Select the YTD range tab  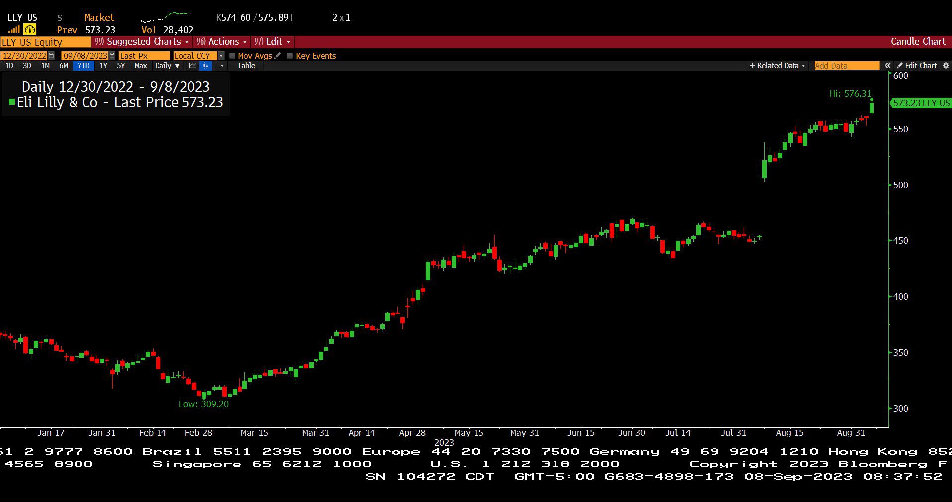click(83, 66)
